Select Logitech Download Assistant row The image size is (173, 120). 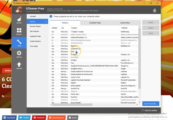pyautogui.click(x=94, y=80)
